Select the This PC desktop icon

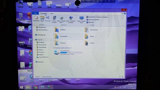(x=21, y=4)
